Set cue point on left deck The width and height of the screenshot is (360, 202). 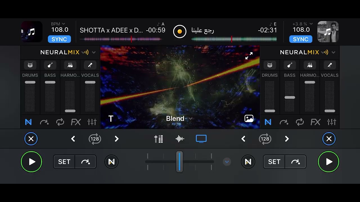[64, 162]
